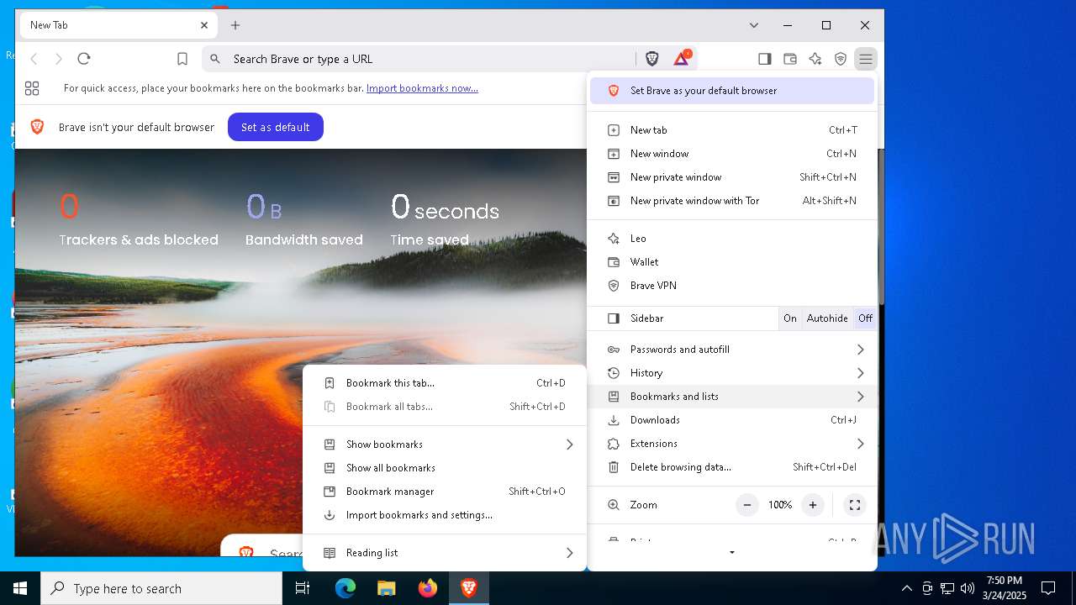Screen dimensions: 1076x605
Task: Click the forward navigation arrow
Action: tap(59, 59)
